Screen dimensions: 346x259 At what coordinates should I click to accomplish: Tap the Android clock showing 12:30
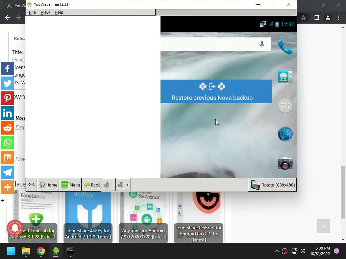(x=288, y=24)
